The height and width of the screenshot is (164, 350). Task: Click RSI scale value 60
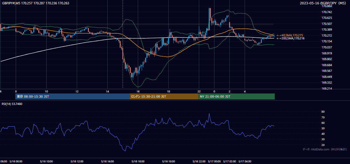click(x=323, y=123)
